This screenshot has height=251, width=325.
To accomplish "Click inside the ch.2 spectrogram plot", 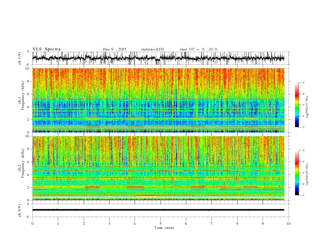I will [x=158, y=168].
